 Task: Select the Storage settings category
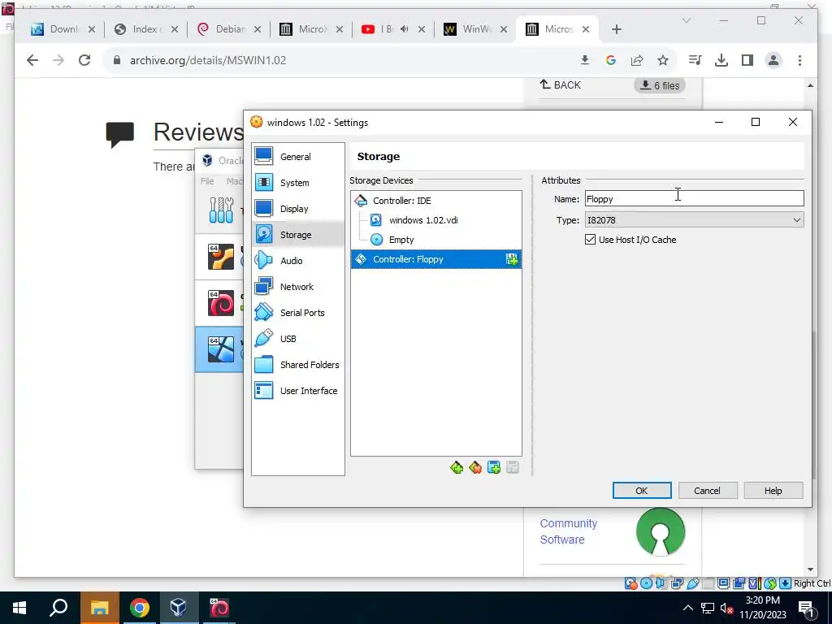[x=297, y=235]
